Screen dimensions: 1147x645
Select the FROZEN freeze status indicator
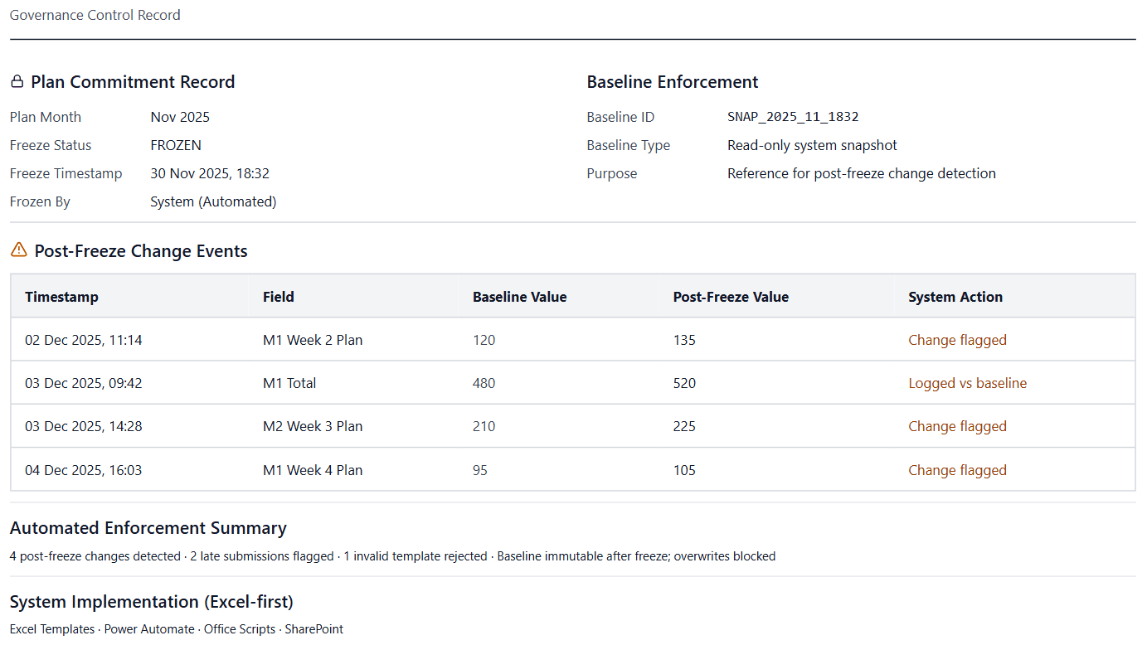[175, 145]
